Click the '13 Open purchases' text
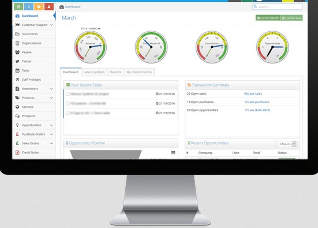The height and width of the screenshot is (228, 318). pos(200,102)
